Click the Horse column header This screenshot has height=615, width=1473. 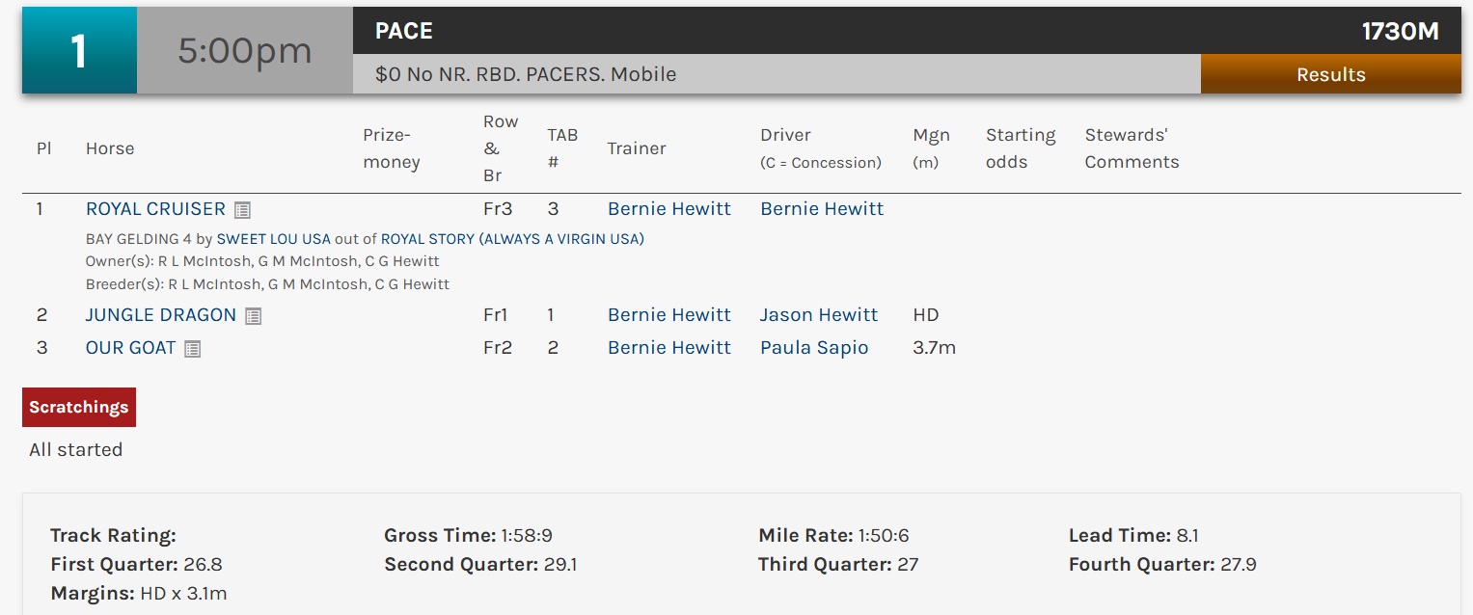tap(110, 148)
